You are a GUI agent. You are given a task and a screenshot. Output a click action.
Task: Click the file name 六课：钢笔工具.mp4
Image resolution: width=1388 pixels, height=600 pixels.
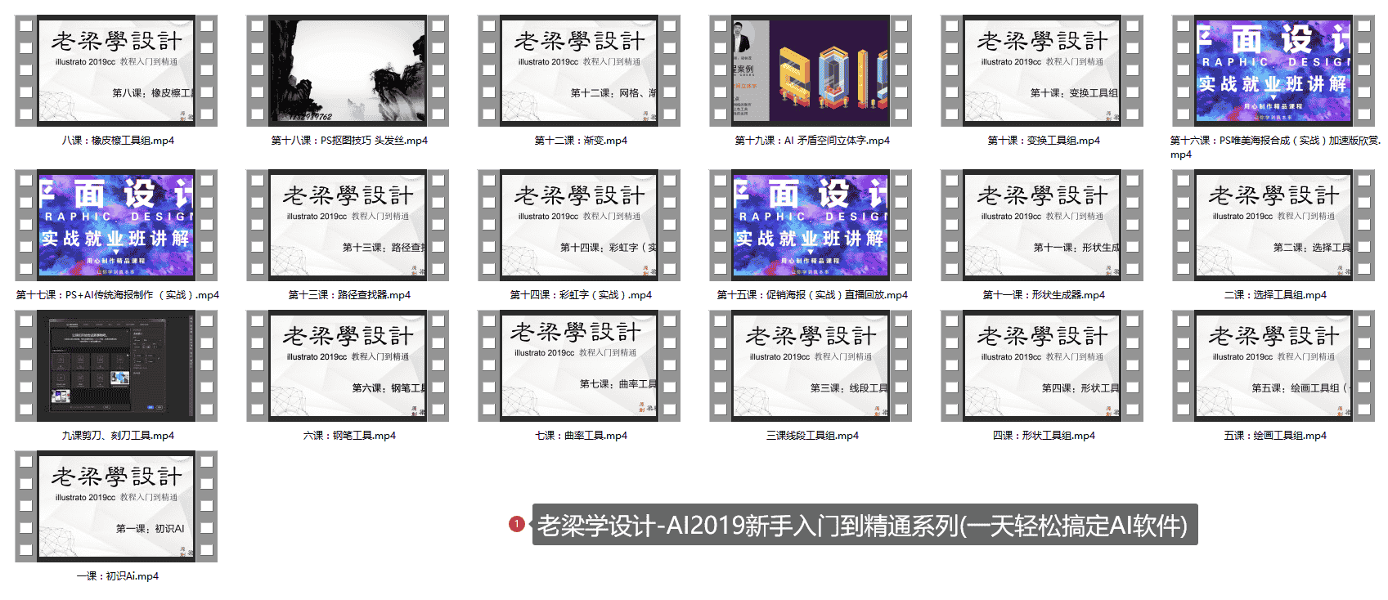click(349, 436)
